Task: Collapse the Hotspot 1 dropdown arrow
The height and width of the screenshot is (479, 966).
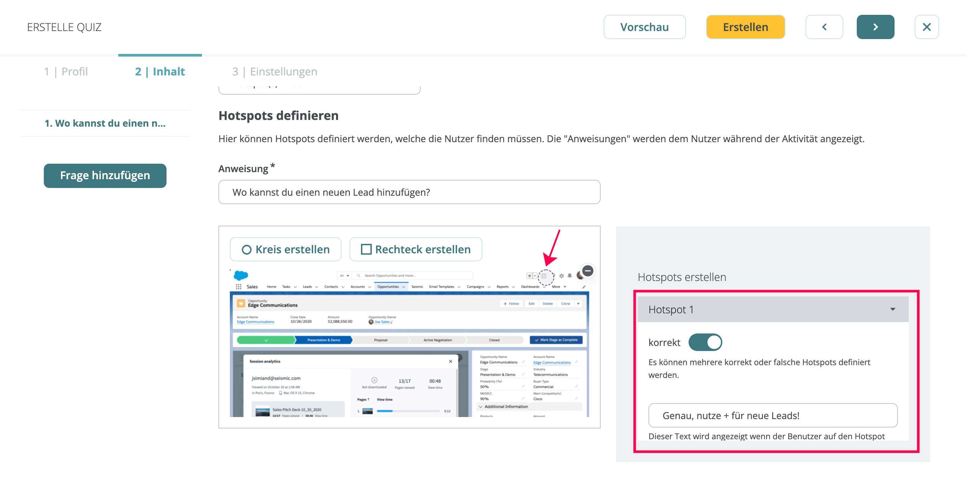Action: 893,310
